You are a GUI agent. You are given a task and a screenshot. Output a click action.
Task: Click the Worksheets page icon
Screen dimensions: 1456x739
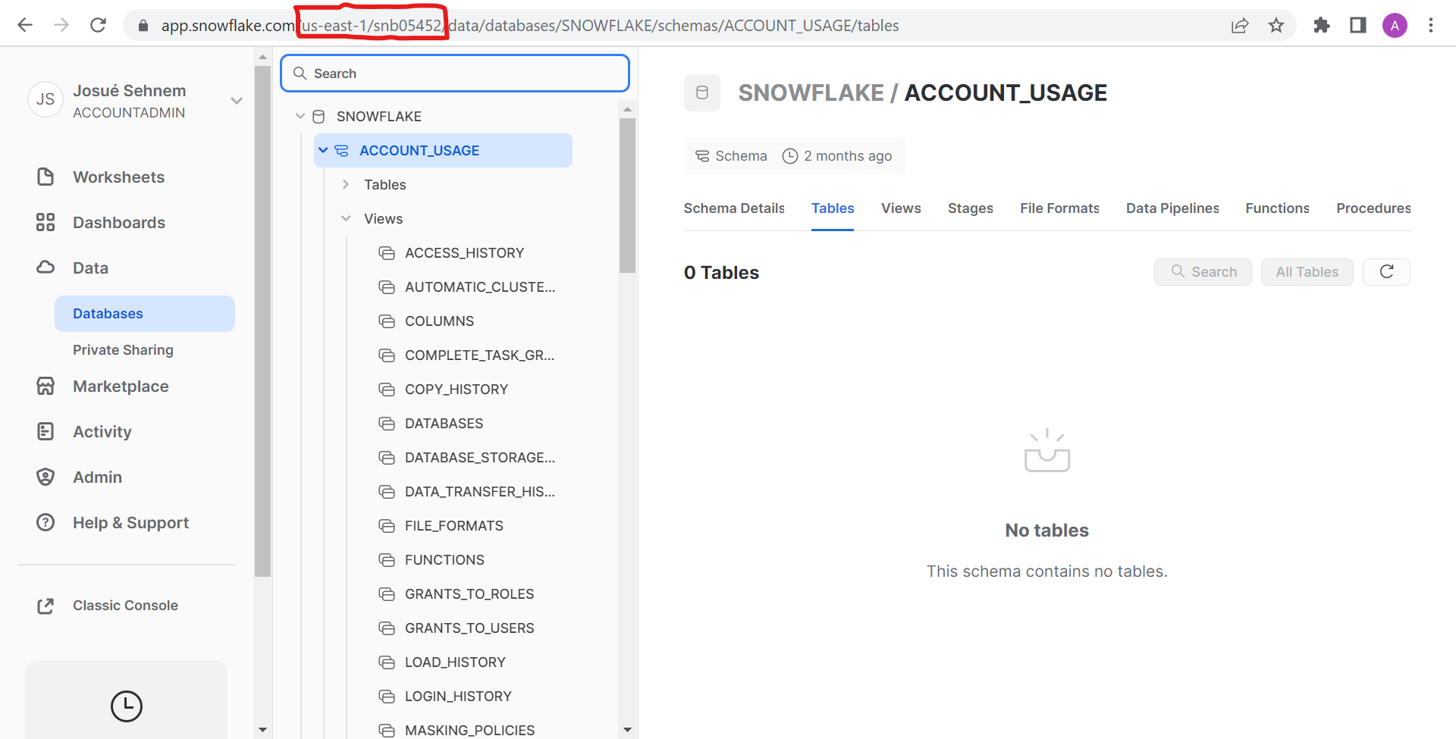pyautogui.click(x=45, y=177)
